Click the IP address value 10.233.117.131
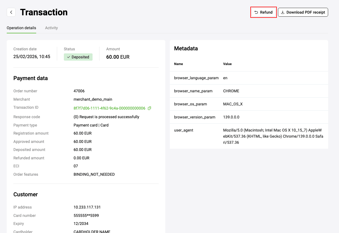The width and height of the screenshot is (339, 233). point(87,207)
